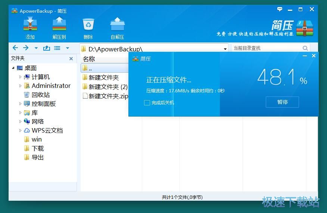Click the 名称 column header
Screen dimensions: 327x213
click(x=89, y=59)
